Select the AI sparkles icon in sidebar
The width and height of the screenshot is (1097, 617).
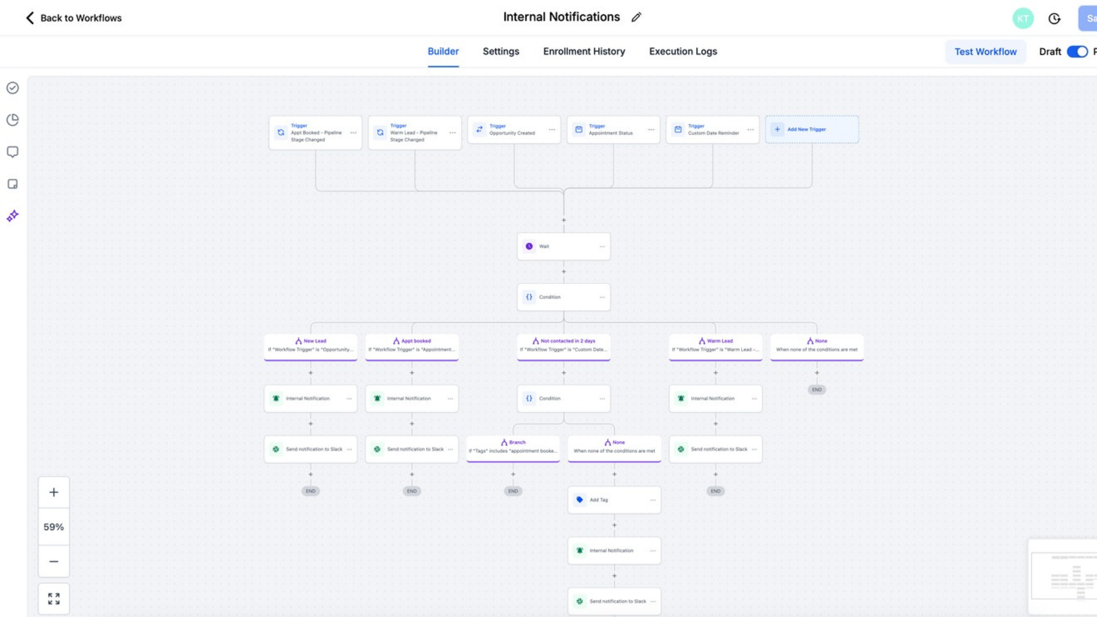[13, 216]
